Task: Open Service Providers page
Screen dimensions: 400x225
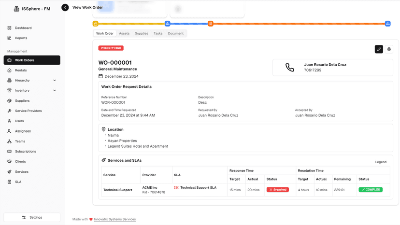Action: click(28, 111)
